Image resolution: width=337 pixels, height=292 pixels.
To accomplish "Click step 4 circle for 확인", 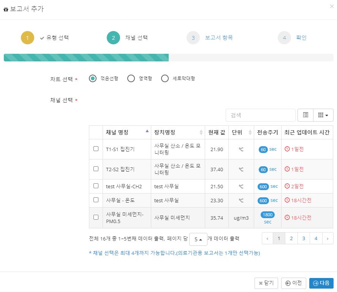I will pos(284,38).
